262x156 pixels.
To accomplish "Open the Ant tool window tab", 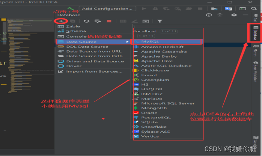I will point(256,18).
